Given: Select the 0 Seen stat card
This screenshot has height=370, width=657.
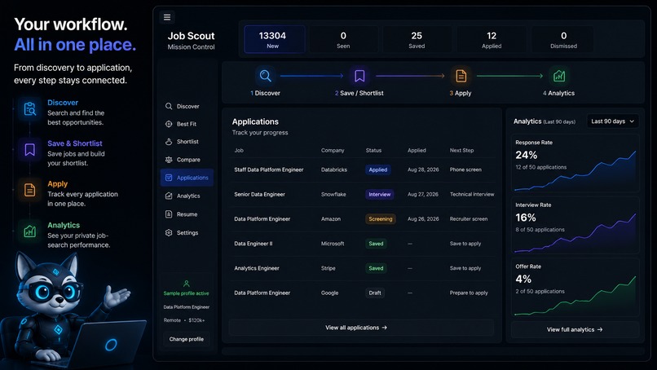Looking at the screenshot, I should pyautogui.click(x=344, y=39).
